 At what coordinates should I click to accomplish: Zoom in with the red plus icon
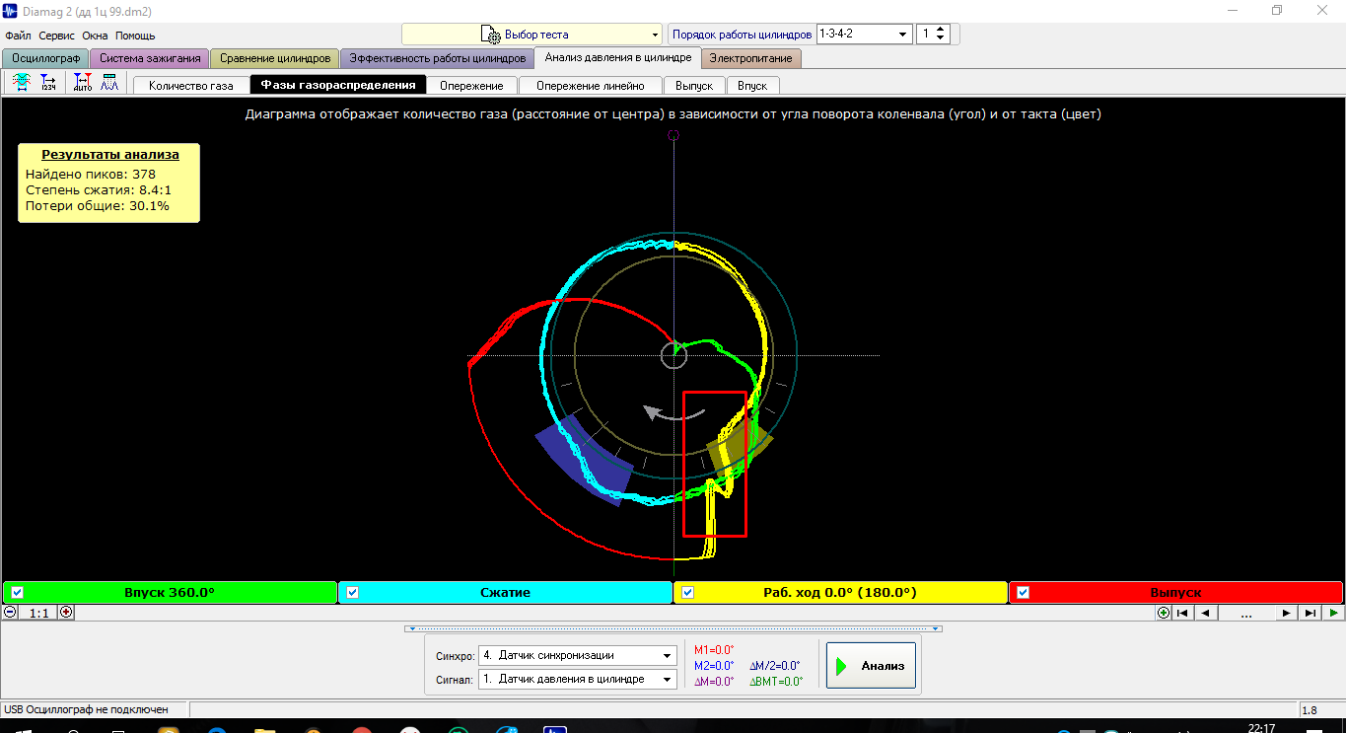pyautogui.click(x=66, y=612)
